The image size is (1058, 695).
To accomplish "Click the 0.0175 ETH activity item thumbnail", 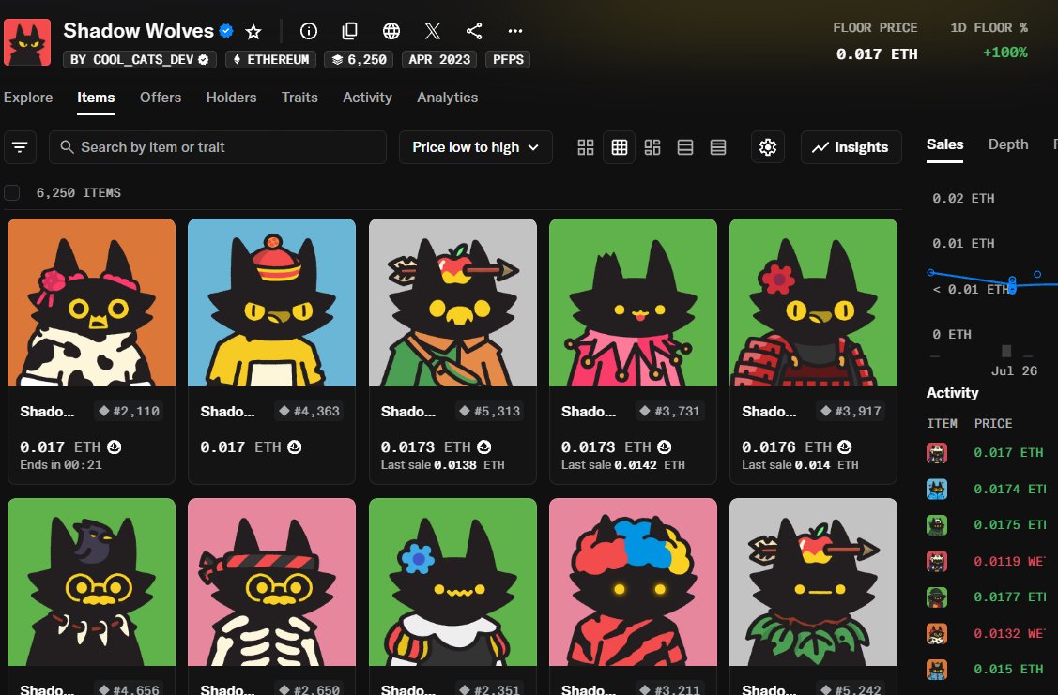I will tap(937, 525).
